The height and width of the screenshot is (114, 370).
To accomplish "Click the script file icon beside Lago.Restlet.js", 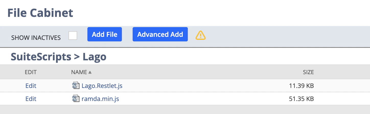I will [x=76, y=85].
